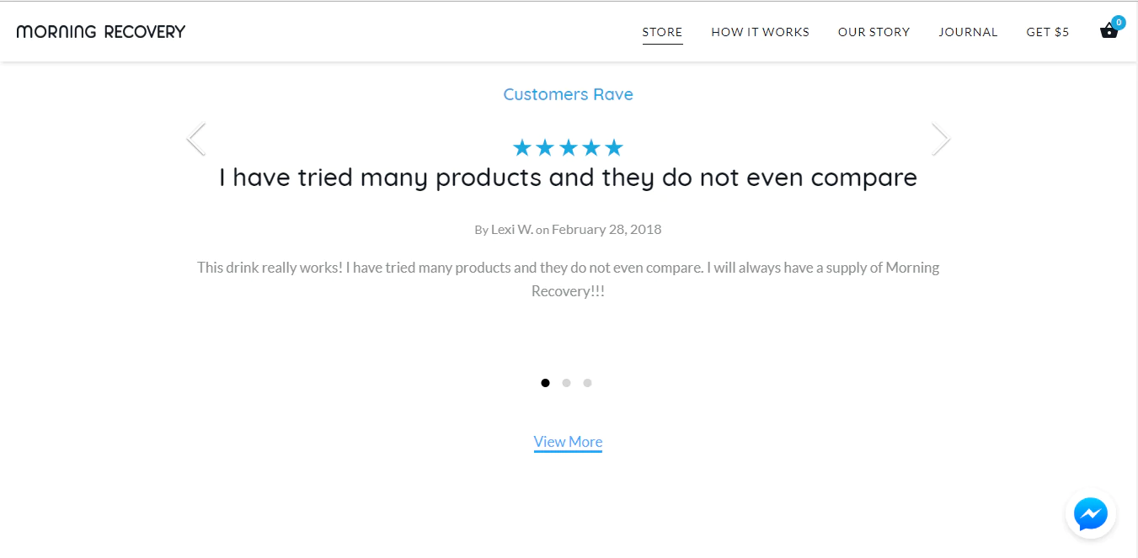Click reviewer name Lexi W.

coord(511,229)
